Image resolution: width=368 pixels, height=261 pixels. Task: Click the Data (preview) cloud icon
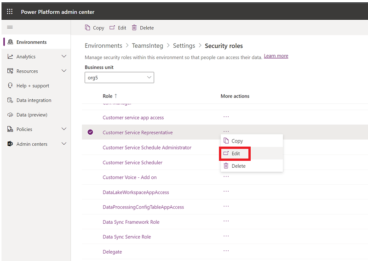pyautogui.click(x=11, y=115)
